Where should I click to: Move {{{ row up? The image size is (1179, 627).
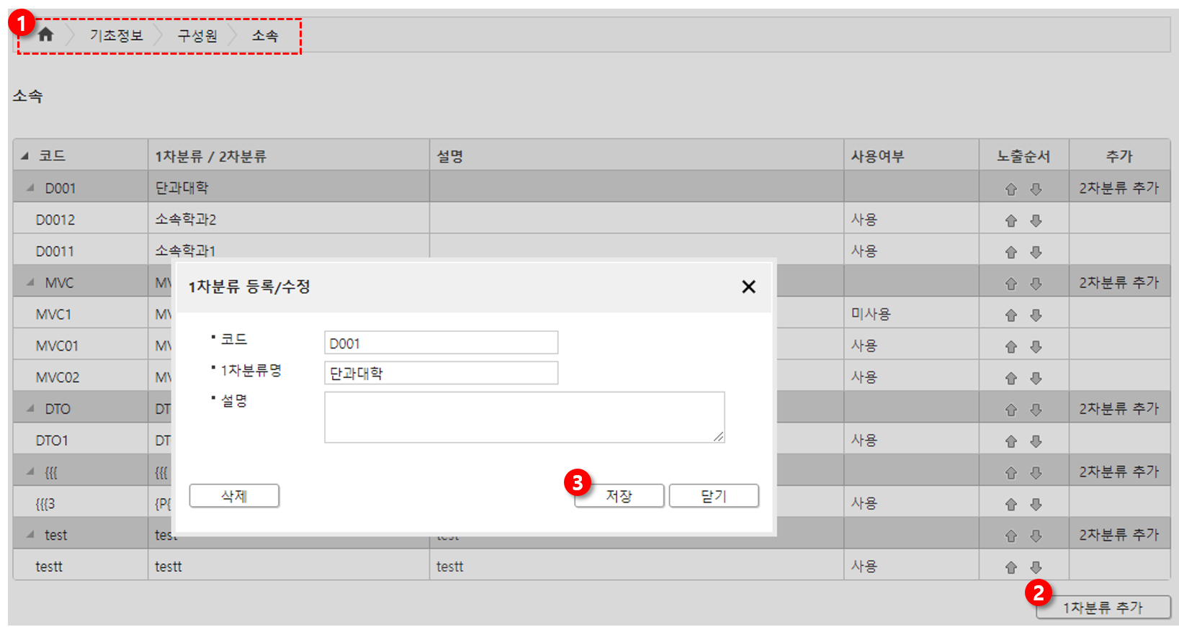pyautogui.click(x=1011, y=473)
